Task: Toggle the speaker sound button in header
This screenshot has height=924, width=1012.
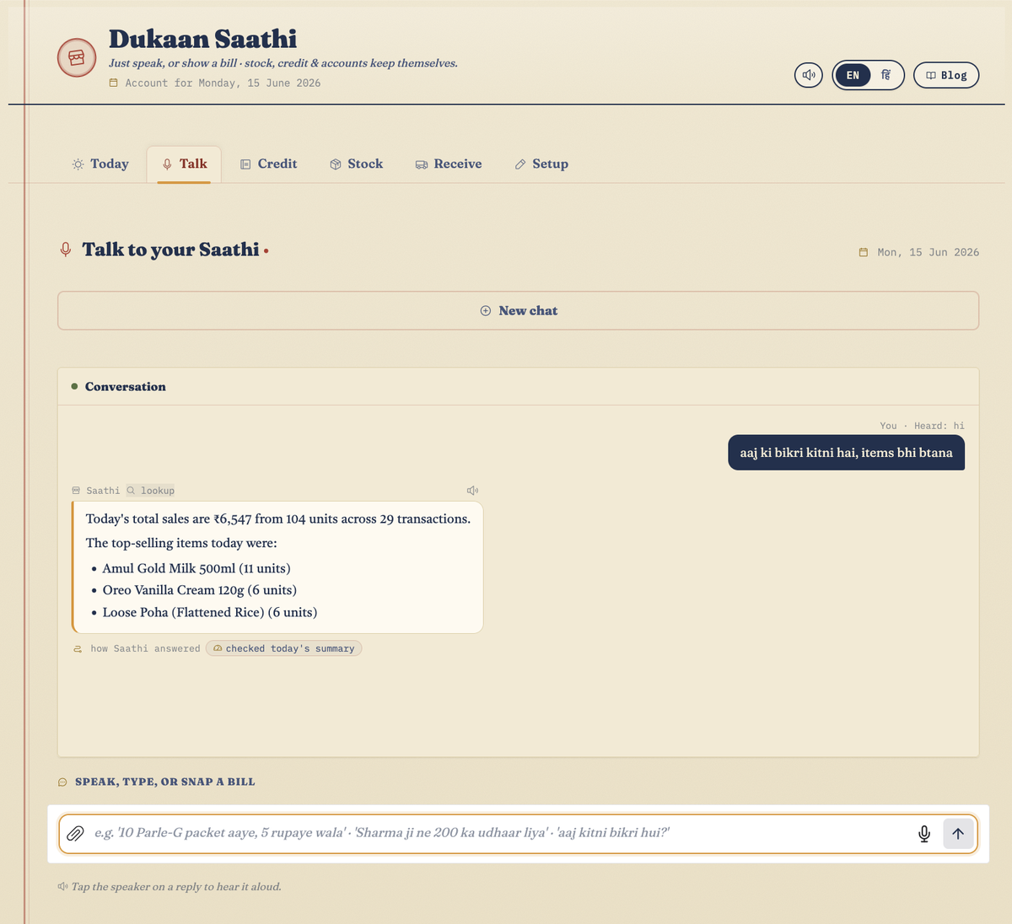Action: (809, 75)
